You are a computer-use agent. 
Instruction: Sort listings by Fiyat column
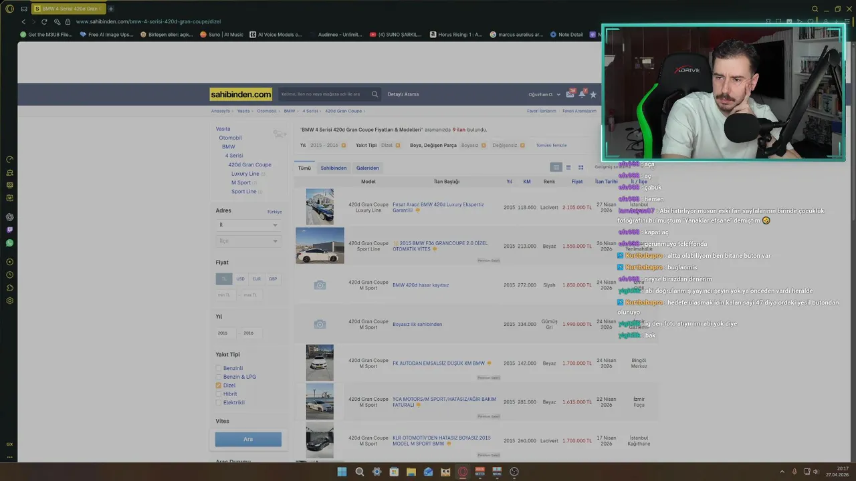click(576, 182)
